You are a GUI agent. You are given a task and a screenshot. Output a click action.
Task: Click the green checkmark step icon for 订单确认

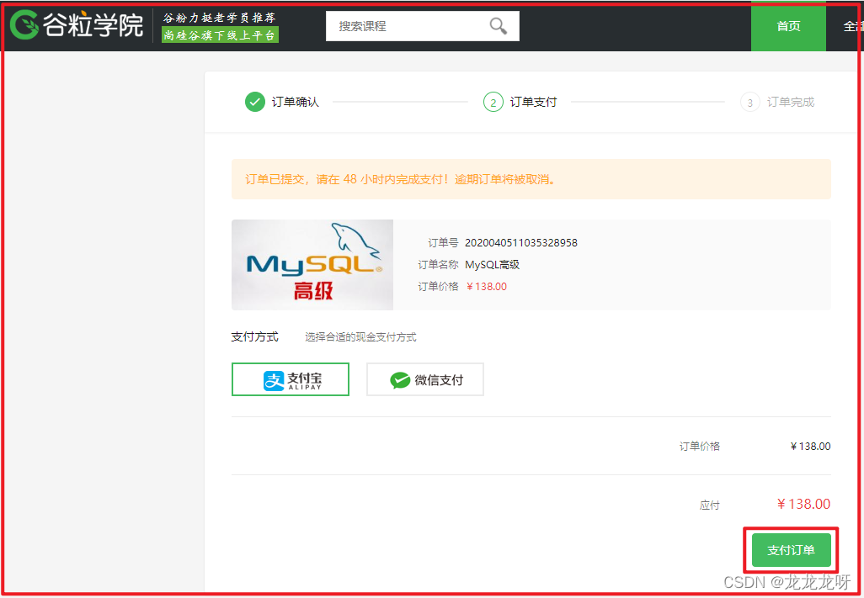point(255,102)
